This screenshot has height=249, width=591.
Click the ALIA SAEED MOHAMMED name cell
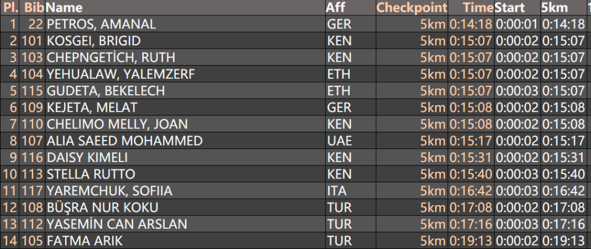[x=125, y=141]
